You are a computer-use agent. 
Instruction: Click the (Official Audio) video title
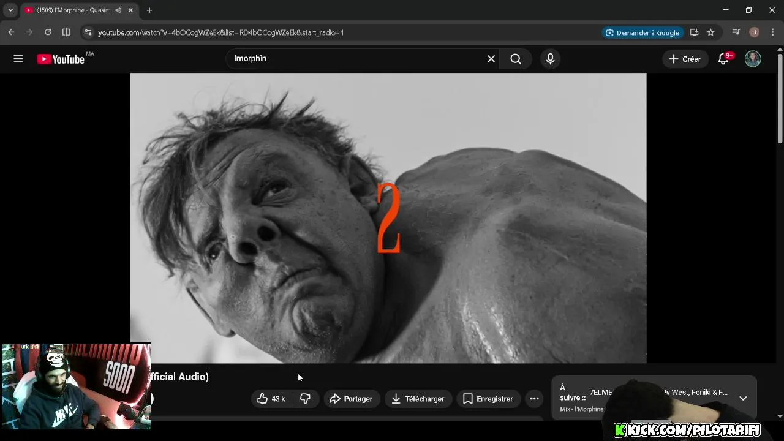pos(179,377)
